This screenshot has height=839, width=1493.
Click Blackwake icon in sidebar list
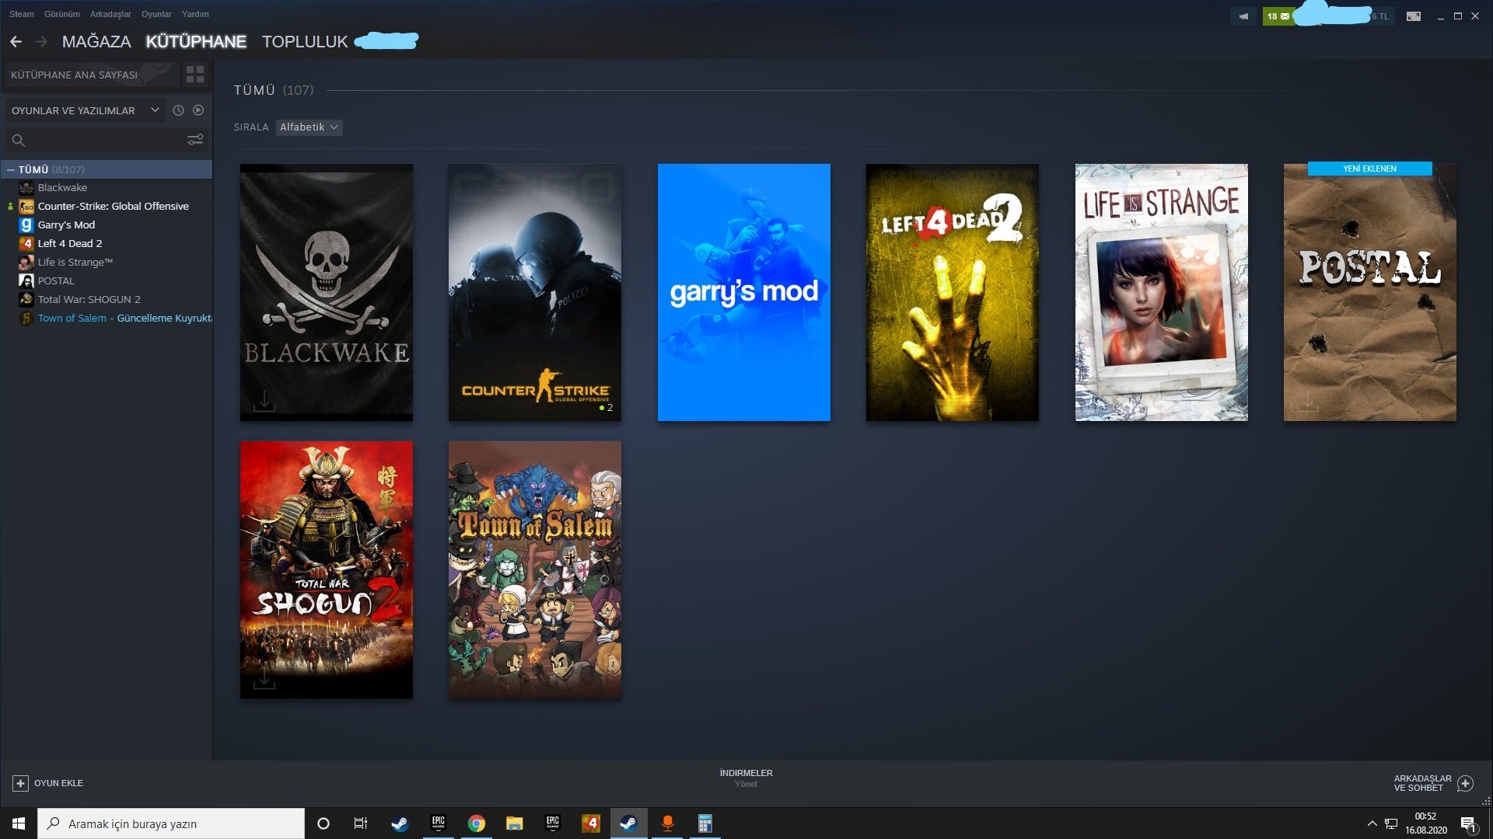(26, 188)
